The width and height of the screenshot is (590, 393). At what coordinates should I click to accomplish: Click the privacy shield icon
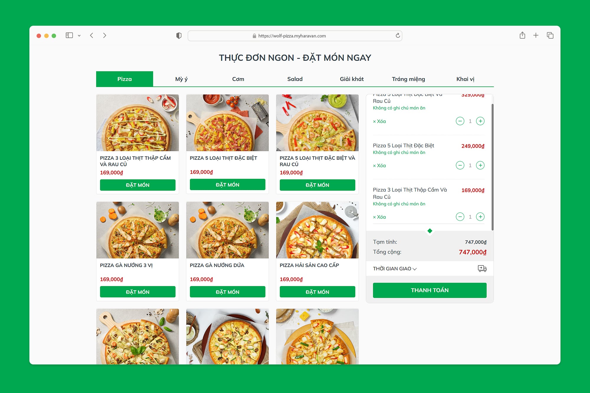tap(179, 36)
